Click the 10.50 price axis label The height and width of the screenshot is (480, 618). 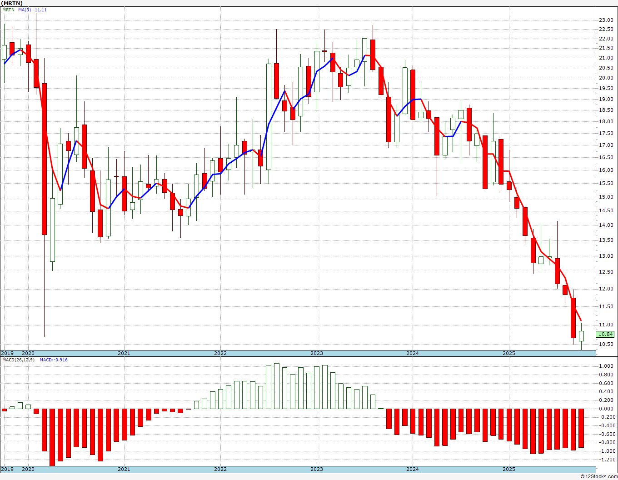[x=606, y=344]
